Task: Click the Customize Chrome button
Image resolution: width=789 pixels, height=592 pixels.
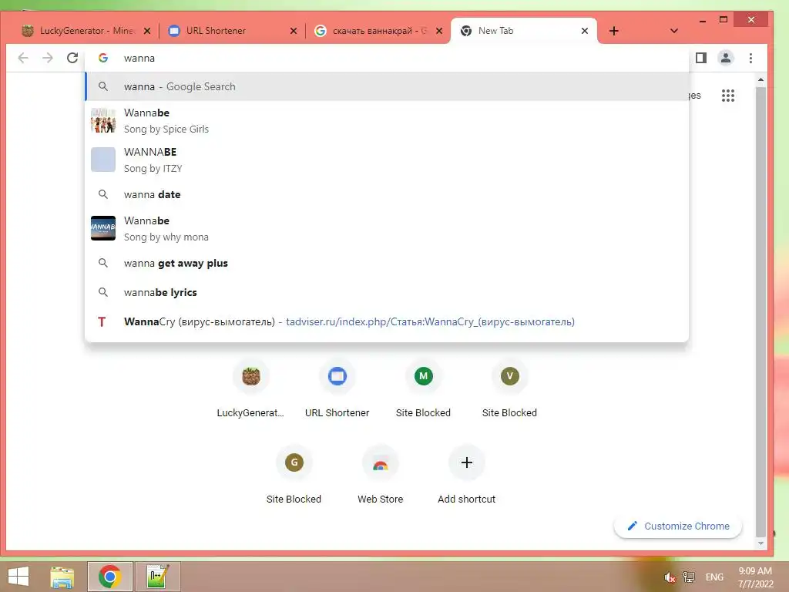Action: pyautogui.click(x=678, y=526)
